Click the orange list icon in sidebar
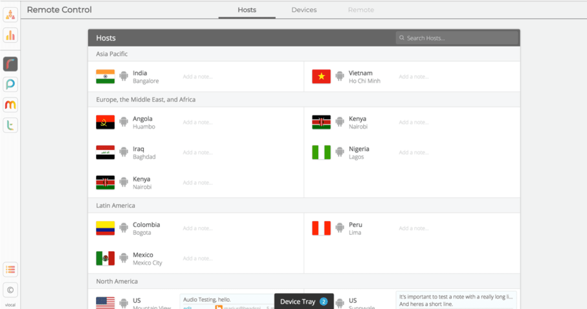Screen dimensions: 587x309 (11, 269)
